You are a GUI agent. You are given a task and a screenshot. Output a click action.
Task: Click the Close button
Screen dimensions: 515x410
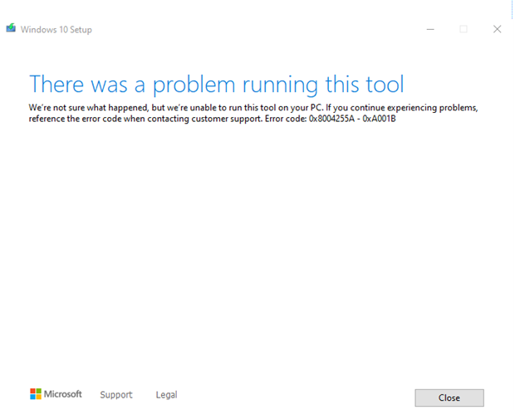[449, 398]
